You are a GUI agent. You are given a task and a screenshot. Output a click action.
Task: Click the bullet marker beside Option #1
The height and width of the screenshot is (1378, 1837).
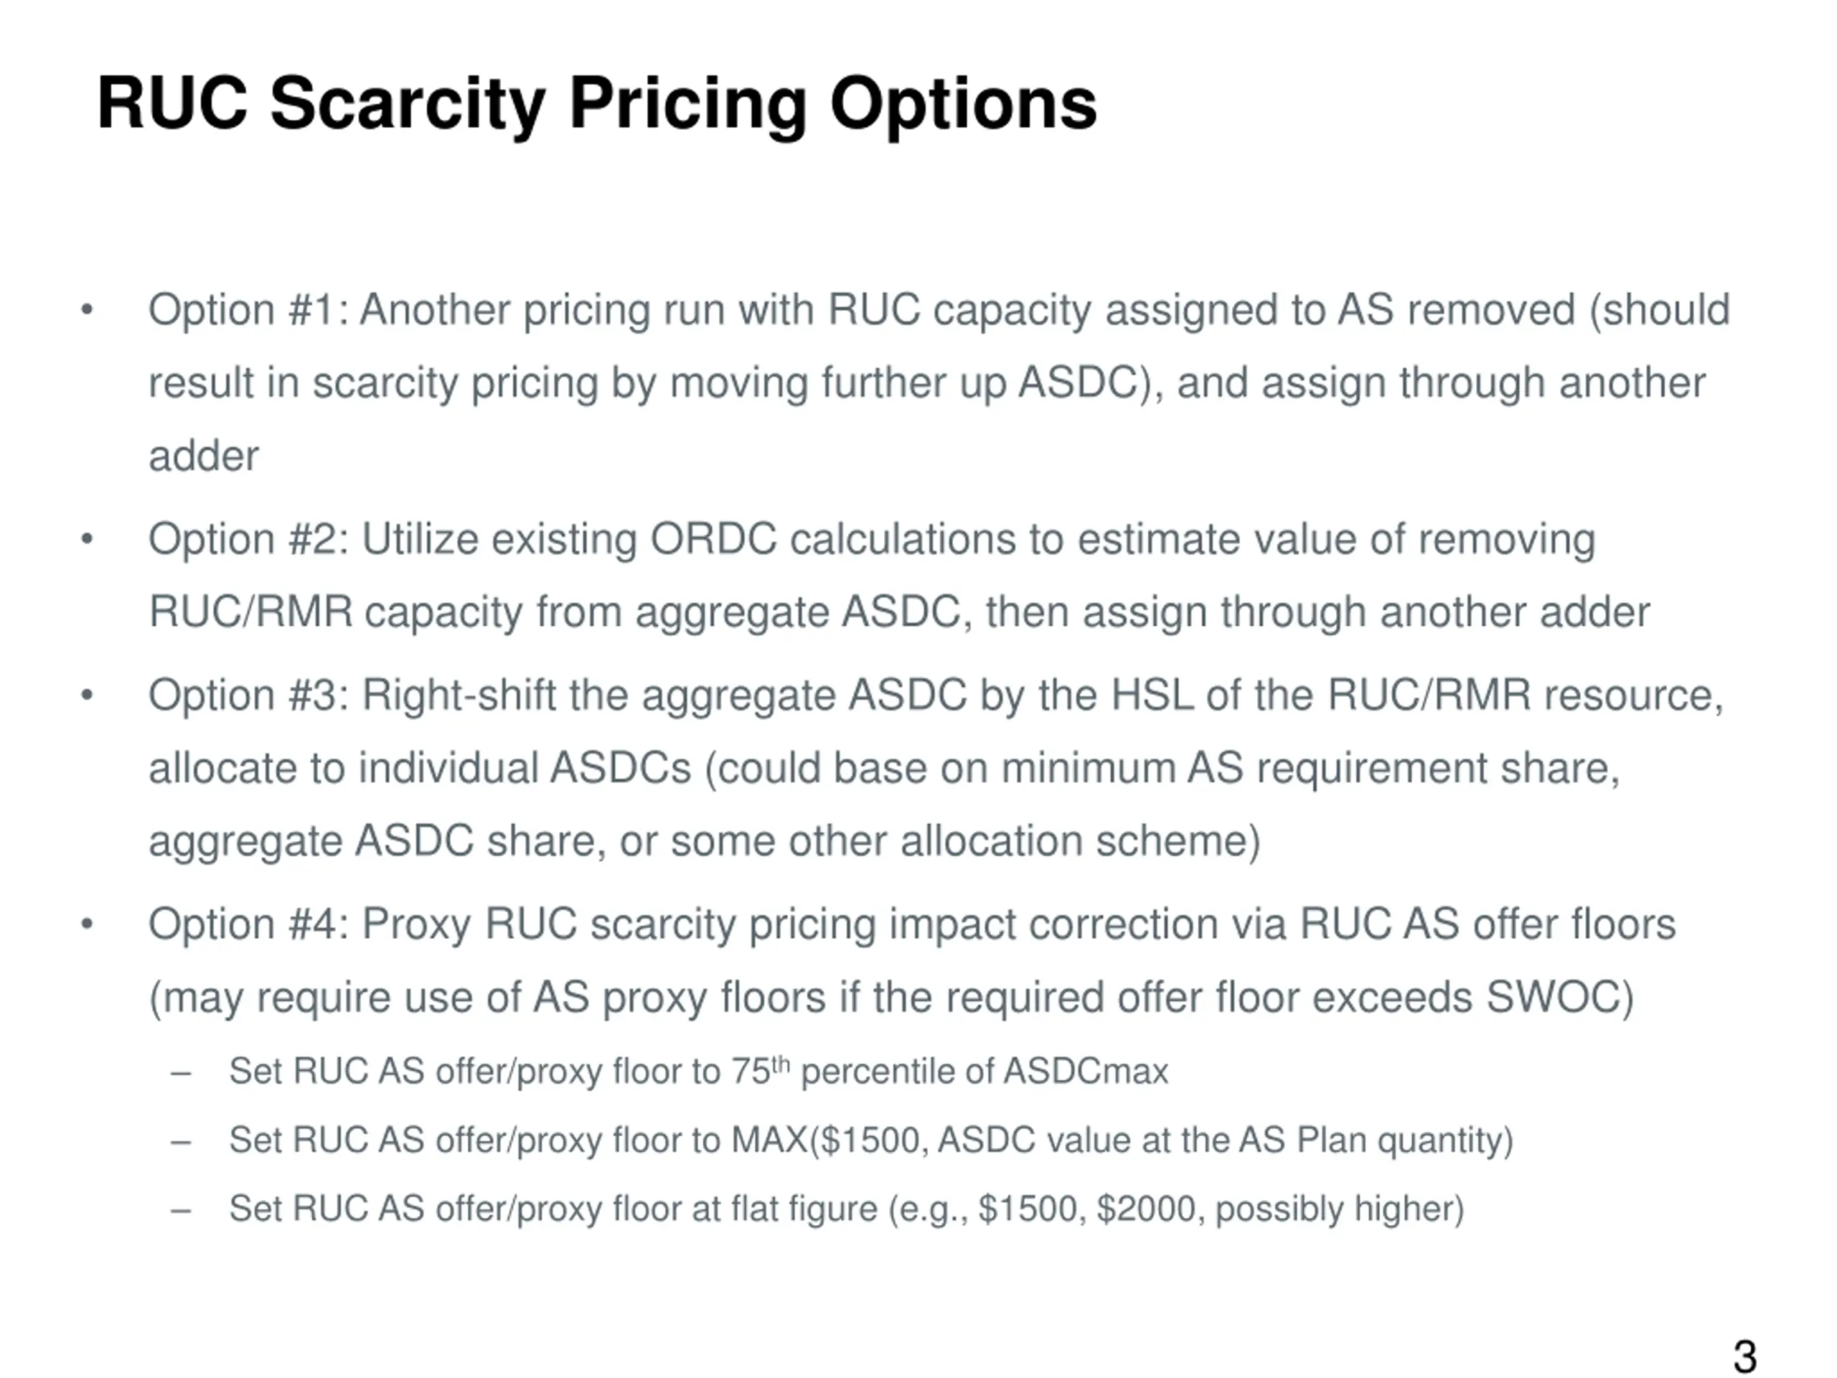point(88,311)
